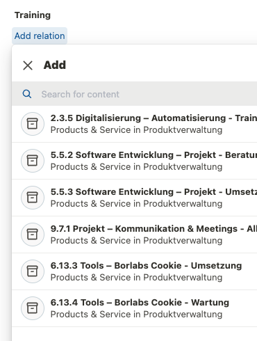257x341 pixels.
Task: Click the Add relation button
Action: [x=40, y=36]
